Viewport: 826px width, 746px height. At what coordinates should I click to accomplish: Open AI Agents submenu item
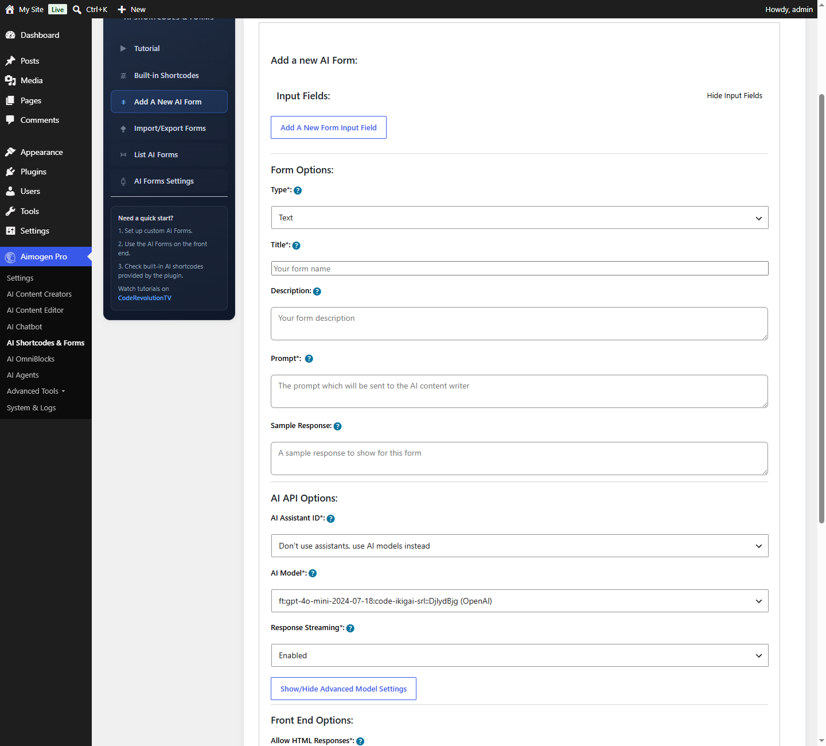click(x=23, y=375)
